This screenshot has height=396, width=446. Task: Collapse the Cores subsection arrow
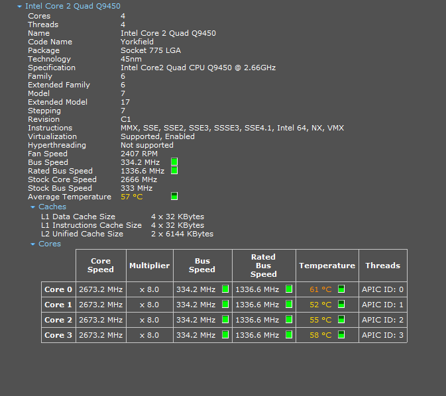point(32,244)
